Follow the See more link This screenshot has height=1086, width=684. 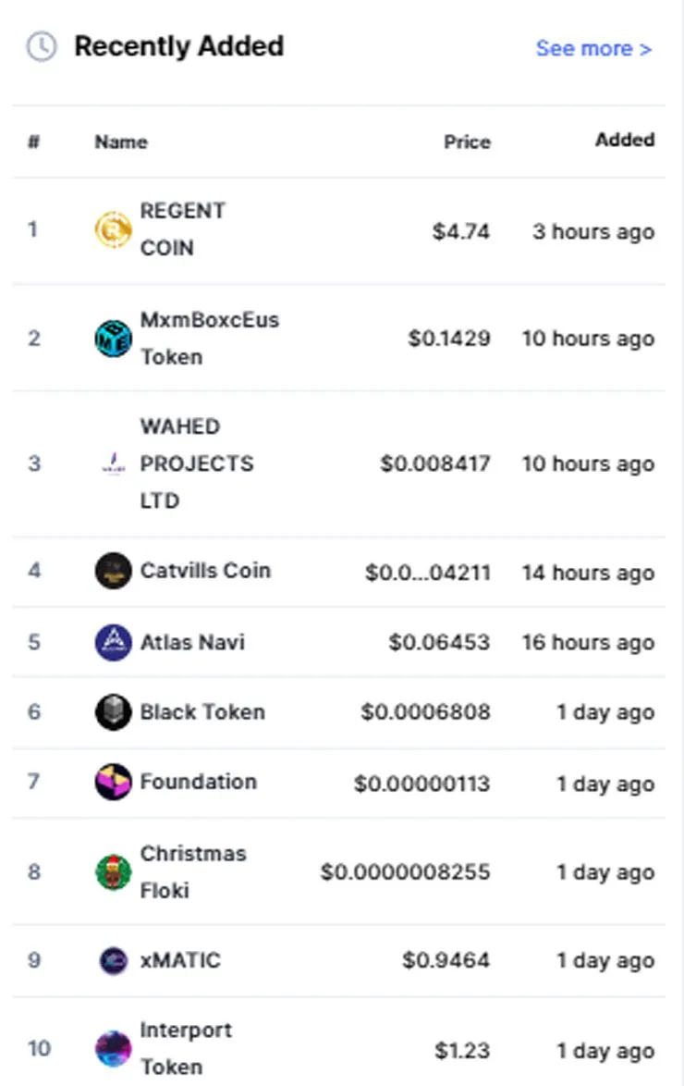pyautogui.click(x=593, y=48)
